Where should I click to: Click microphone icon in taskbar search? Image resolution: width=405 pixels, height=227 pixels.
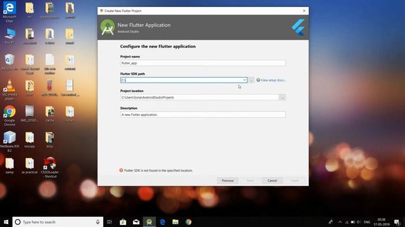pyautogui.click(x=97, y=222)
